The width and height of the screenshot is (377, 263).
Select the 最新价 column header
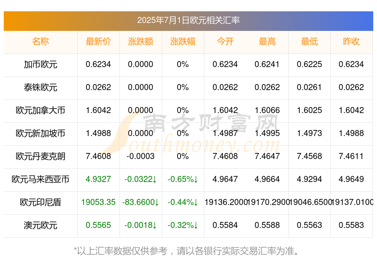pyautogui.click(x=98, y=41)
